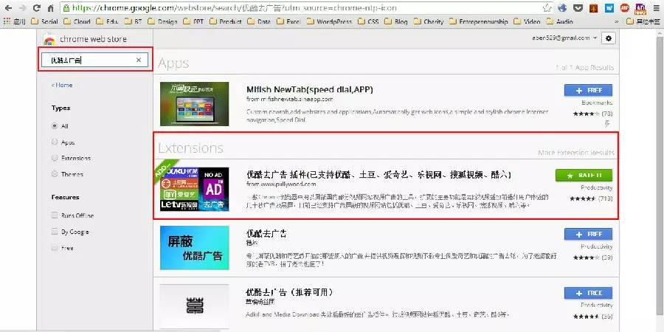Image resolution: width=664 pixels, height=332 pixels.
Task: Click the Adblock Plus ABP icon
Action: point(624,9)
